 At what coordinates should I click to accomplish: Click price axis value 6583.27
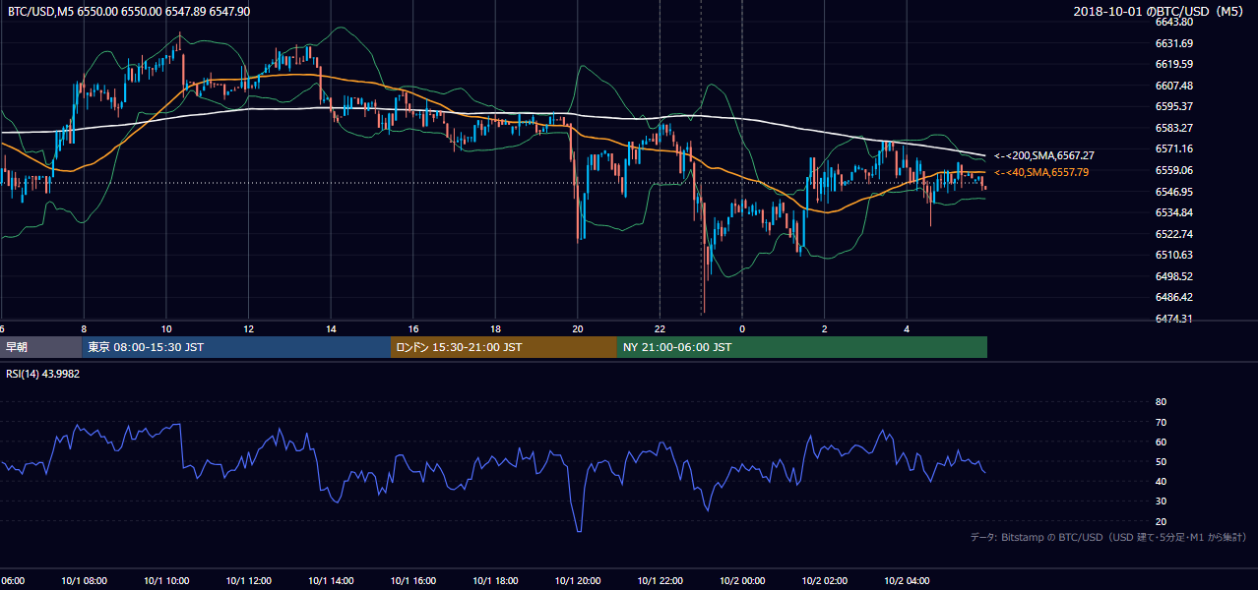tap(1174, 128)
